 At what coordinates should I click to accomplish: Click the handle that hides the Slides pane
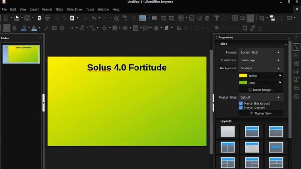click(x=44, y=103)
